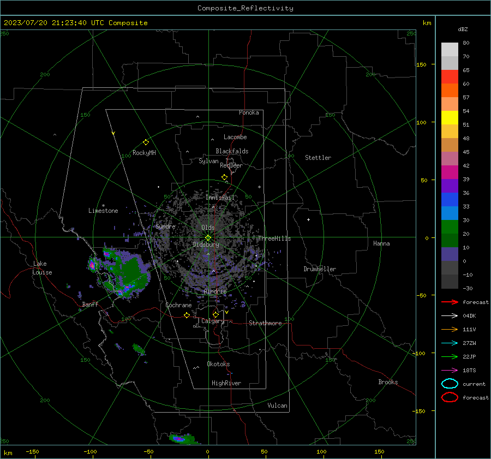Click the Cochrane label
Image resolution: width=491 pixels, height=459 pixels.
178,305
